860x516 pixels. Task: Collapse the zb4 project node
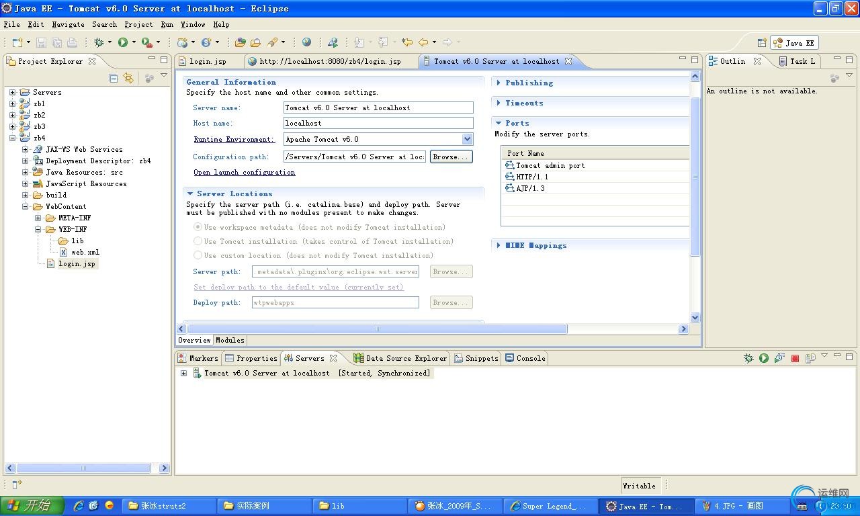(12, 138)
